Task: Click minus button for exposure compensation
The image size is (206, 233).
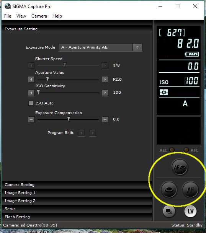Action: pyautogui.click(x=31, y=119)
